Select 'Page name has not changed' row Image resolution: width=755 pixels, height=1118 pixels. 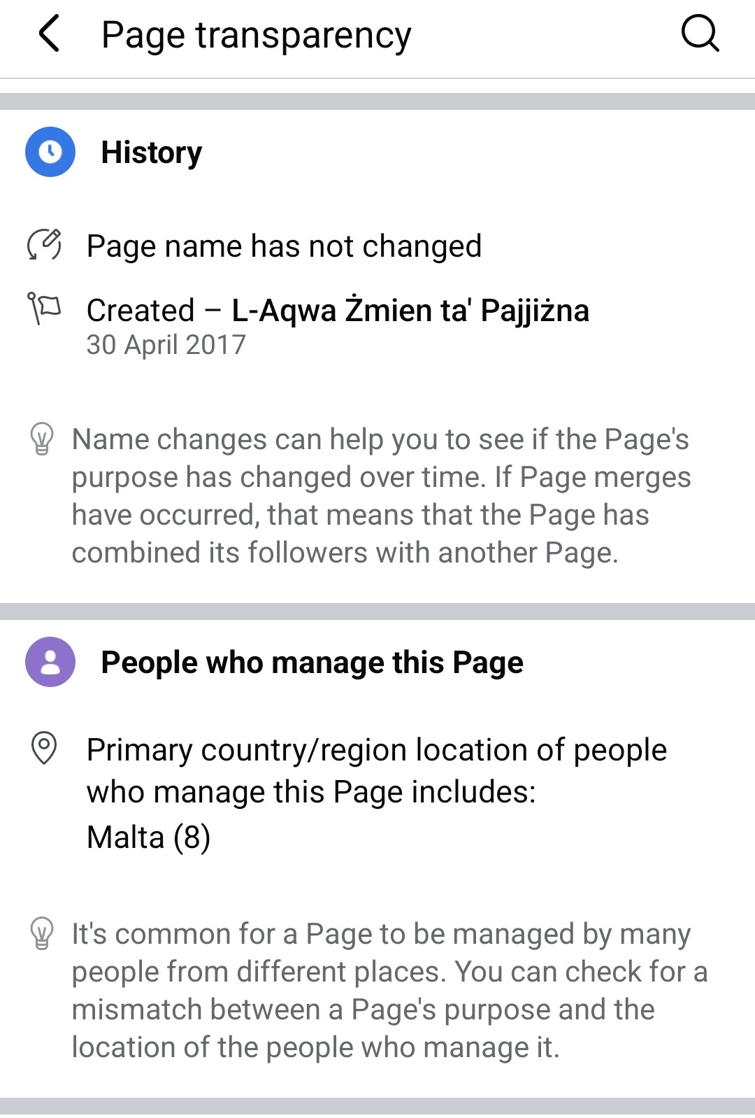click(x=284, y=246)
